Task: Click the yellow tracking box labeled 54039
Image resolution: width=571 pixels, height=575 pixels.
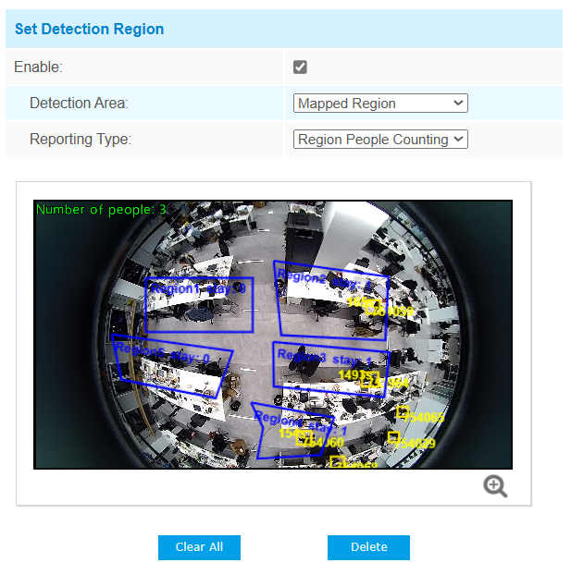Action: (393, 437)
